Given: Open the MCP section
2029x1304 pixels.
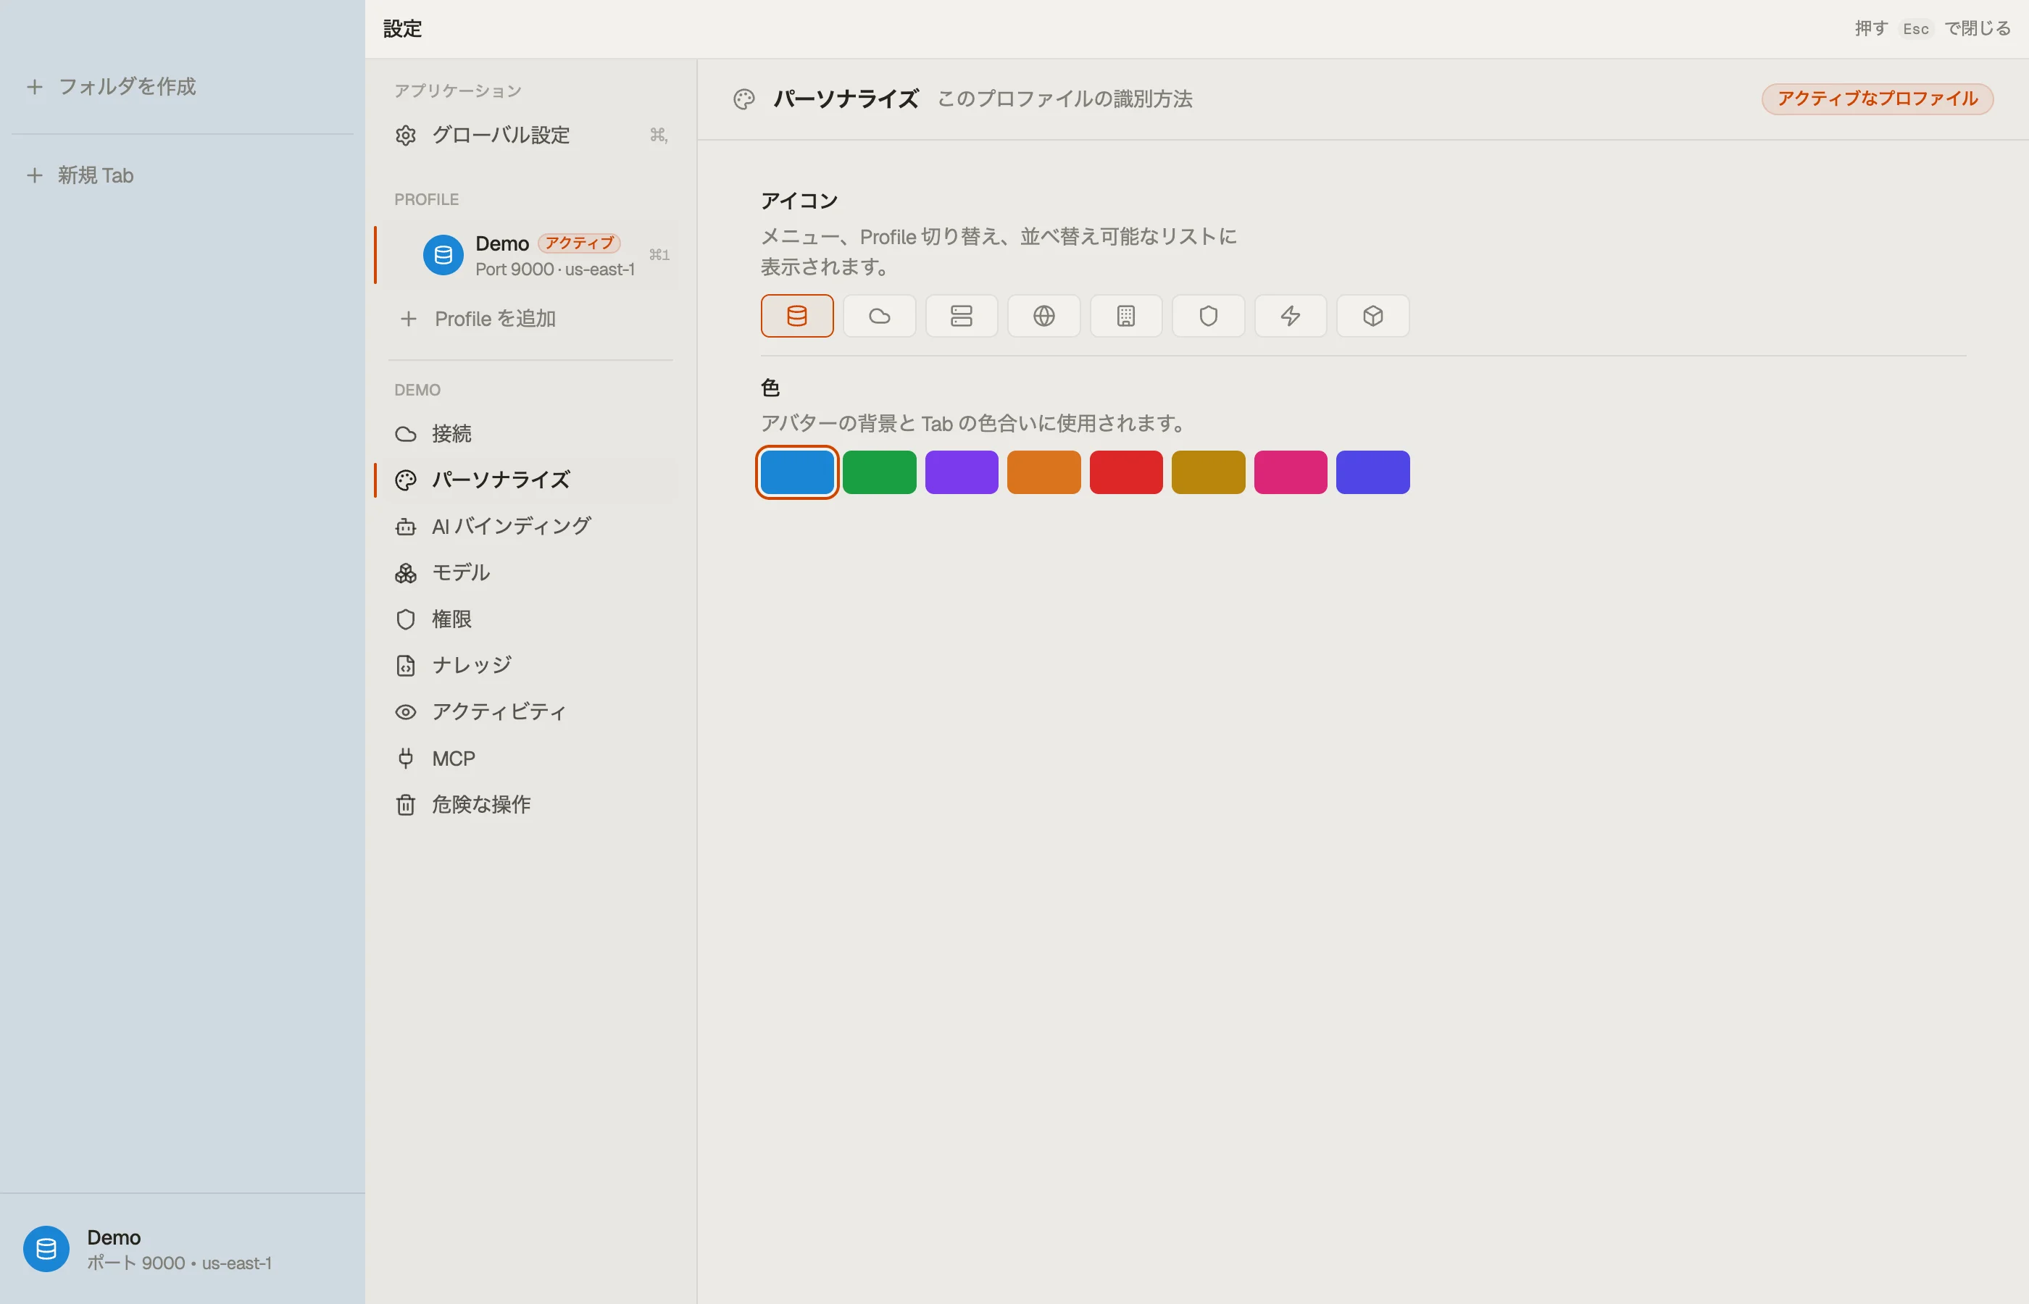Looking at the screenshot, I should point(530,758).
